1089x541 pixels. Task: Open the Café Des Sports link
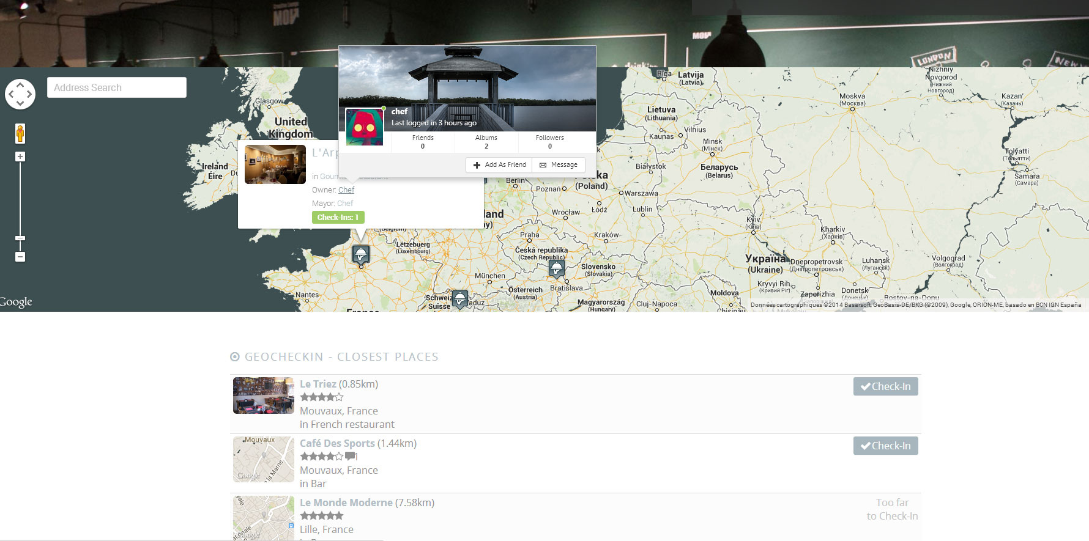(337, 443)
